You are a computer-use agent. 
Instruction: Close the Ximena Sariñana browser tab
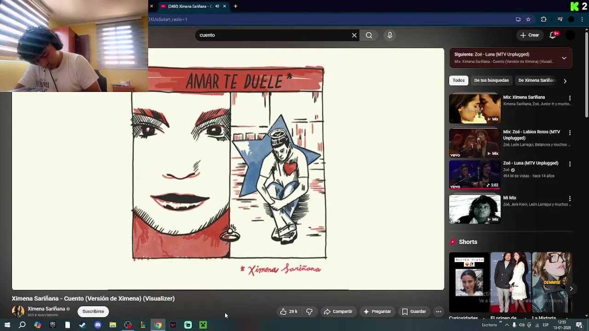(x=225, y=6)
